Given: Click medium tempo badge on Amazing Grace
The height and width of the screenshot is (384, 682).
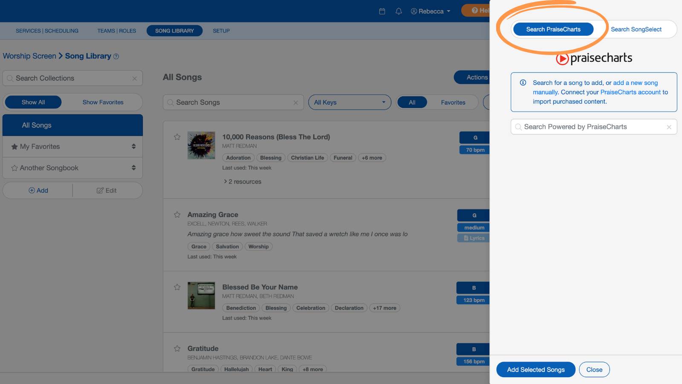Looking at the screenshot, I should coord(474,227).
